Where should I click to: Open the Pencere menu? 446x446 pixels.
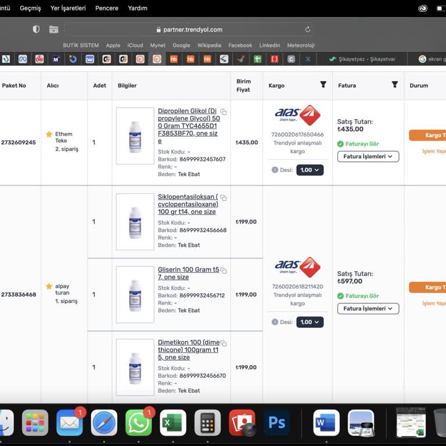point(107,8)
